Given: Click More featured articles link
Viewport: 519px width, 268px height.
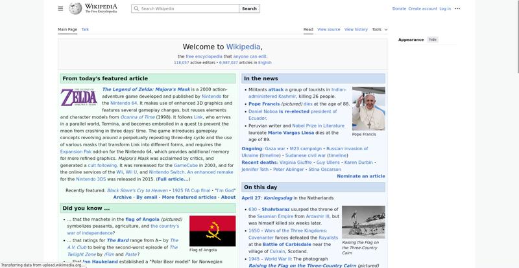Looking at the screenshot, I should point(189,197).
